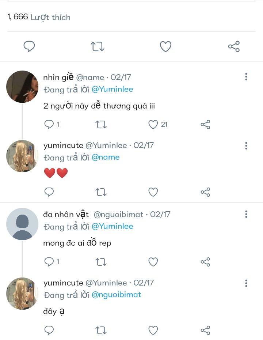View the 1,666 Lượt thích likes list
The width and height of the screenshot is (263, 340).
(x=39, y=17)
